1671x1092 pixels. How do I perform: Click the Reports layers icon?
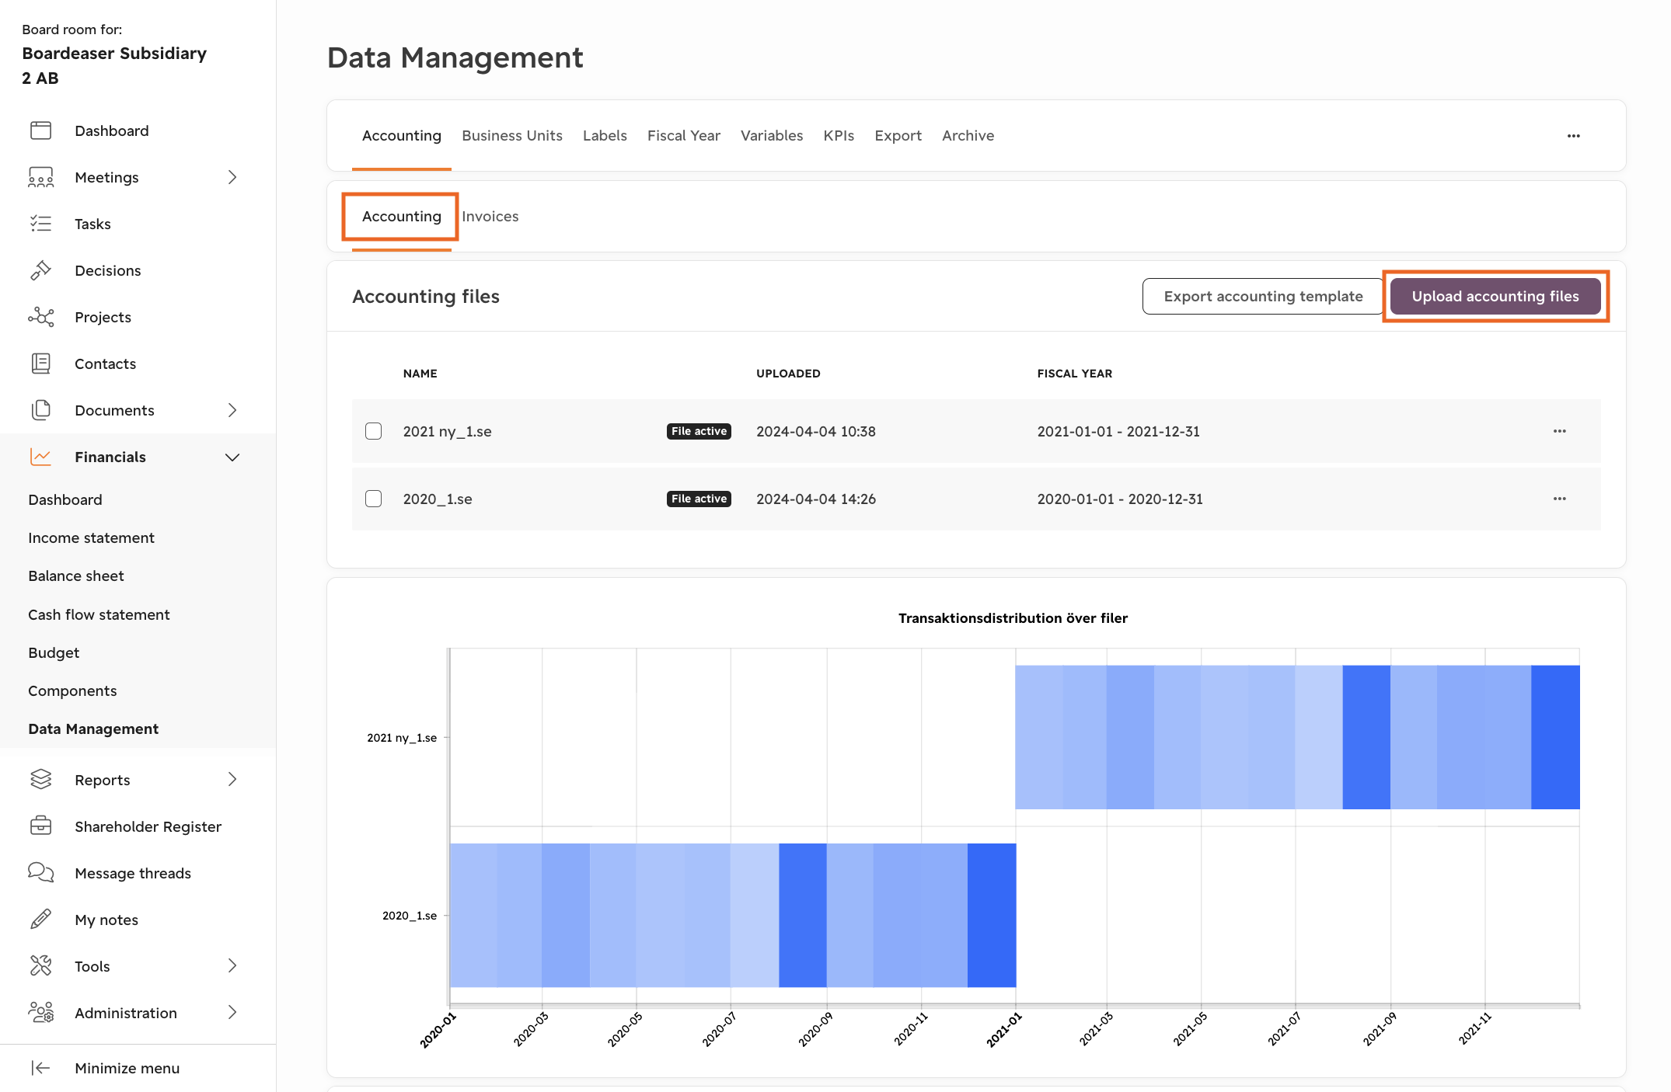(x=40, y=779)
